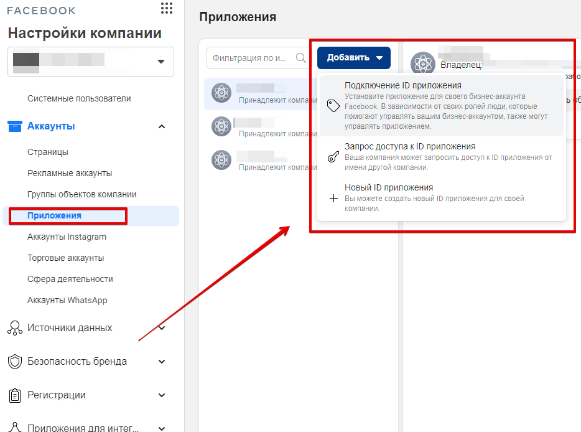Expand the Источники данных section
581x432 pixels.
point(162,328)
